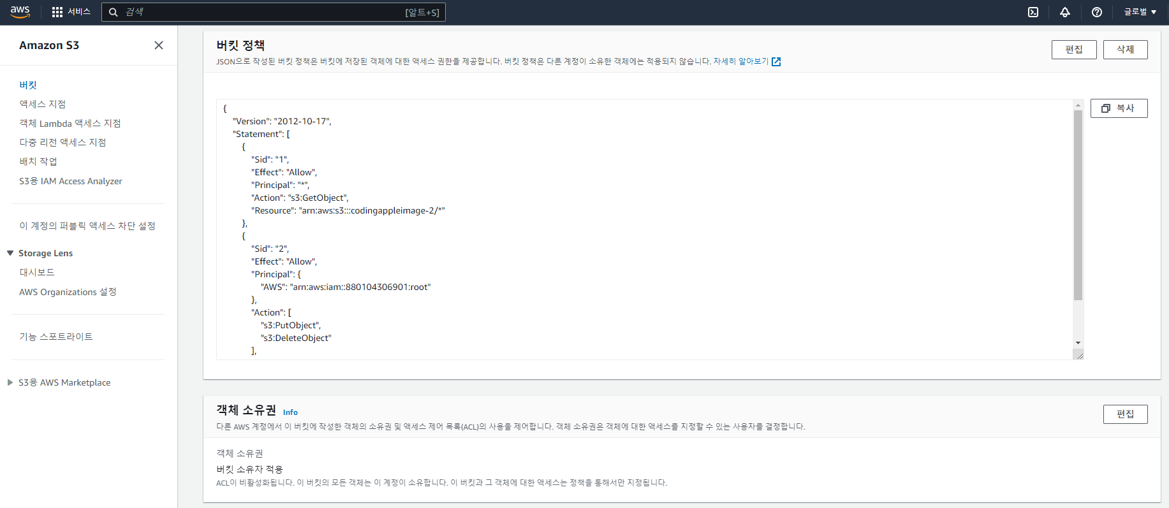Go to 액세스 지점 in sidebar
Image resolution: width=1169 pixels, height=508 pixels.
pos(43,104)
